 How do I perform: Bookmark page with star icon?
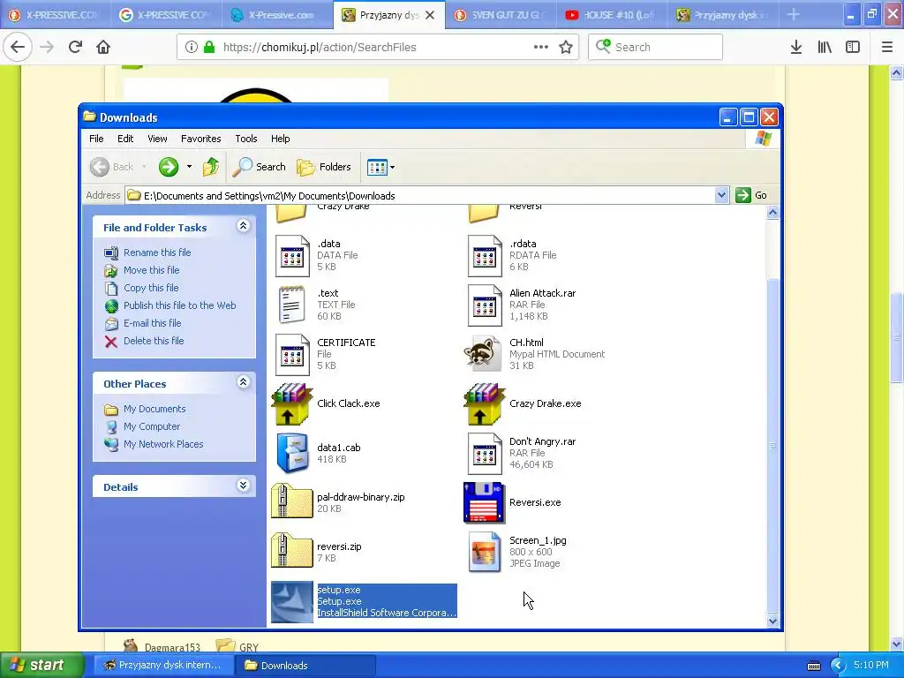pyautogui.click(x=566, y=48)
